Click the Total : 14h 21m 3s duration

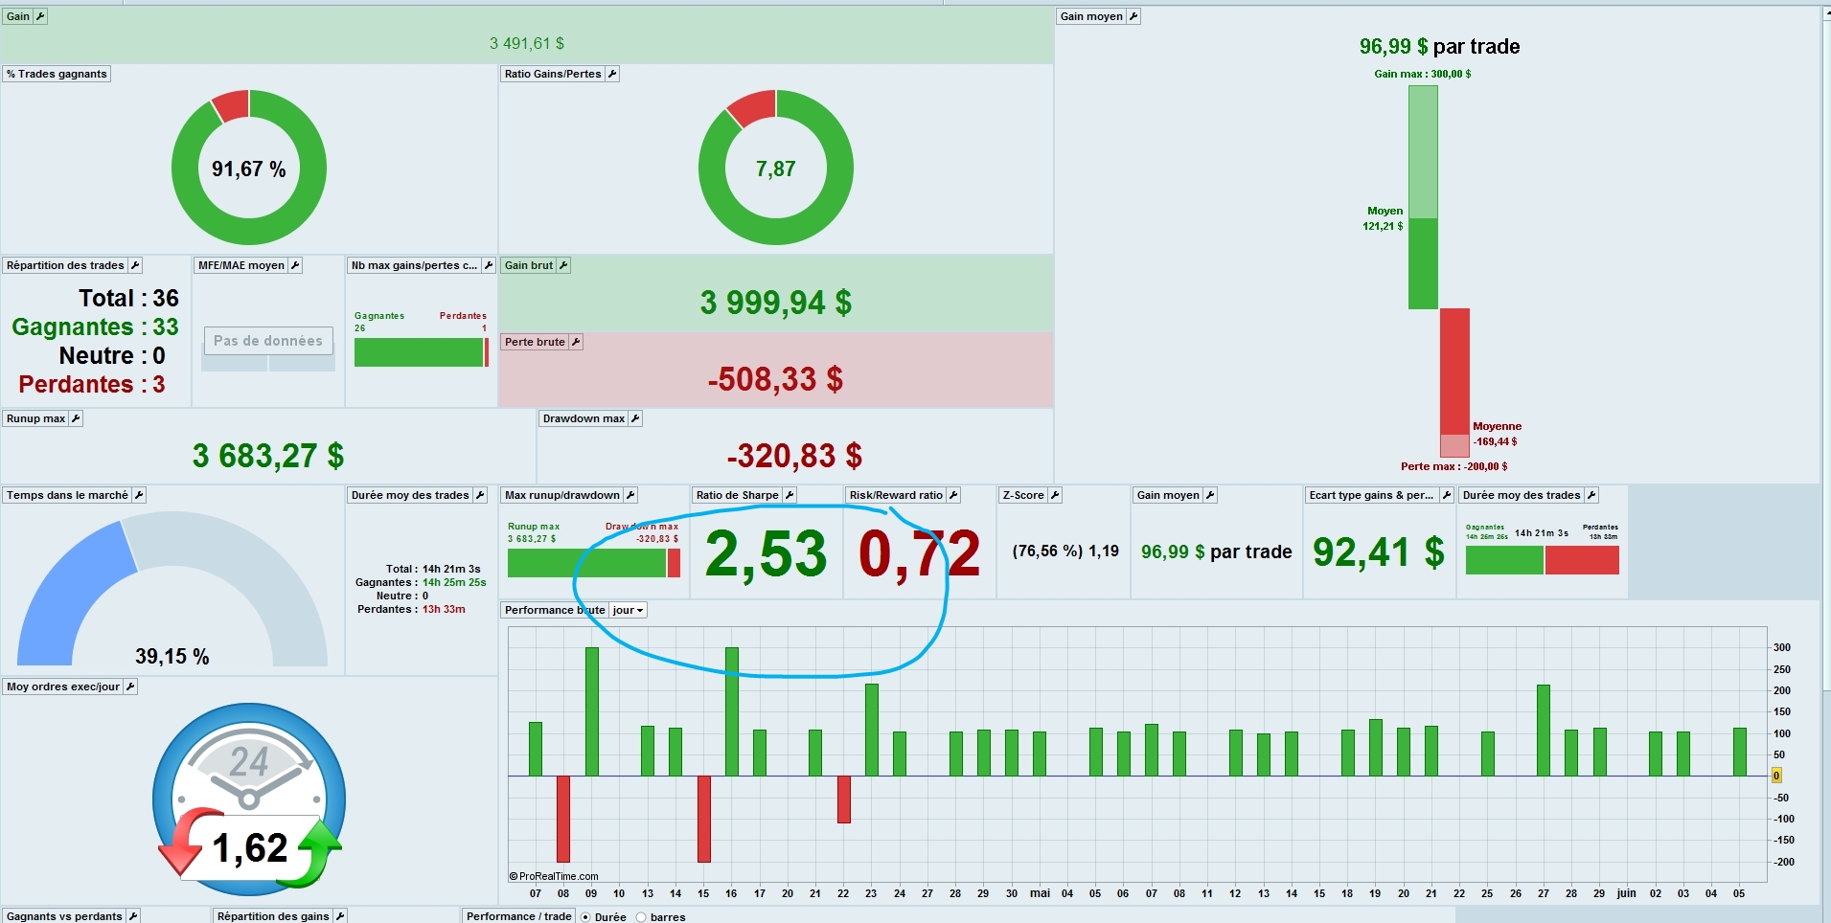click(433, 569)
